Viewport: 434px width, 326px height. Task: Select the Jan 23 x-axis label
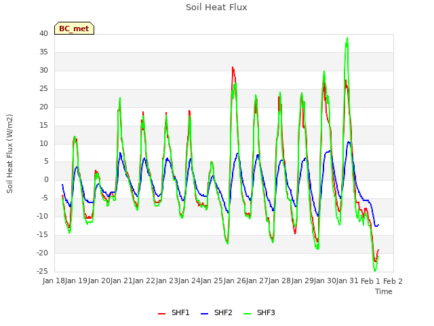click(167, 280)
